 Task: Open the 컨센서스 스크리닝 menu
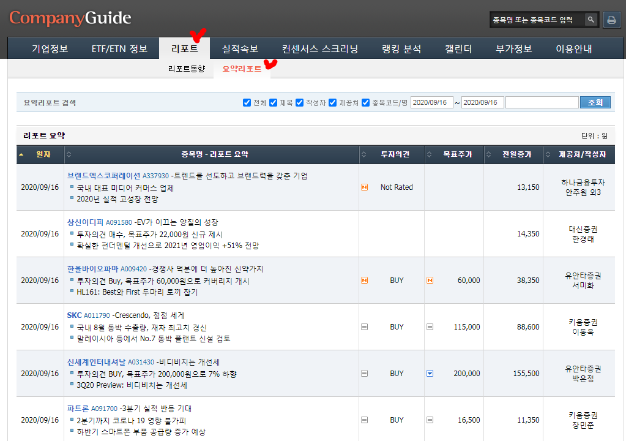pos(320,49)
